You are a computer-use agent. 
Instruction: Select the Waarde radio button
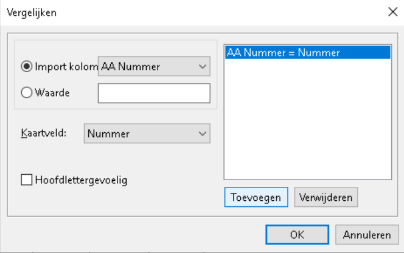pyautogui.click(x=27, y=93)
